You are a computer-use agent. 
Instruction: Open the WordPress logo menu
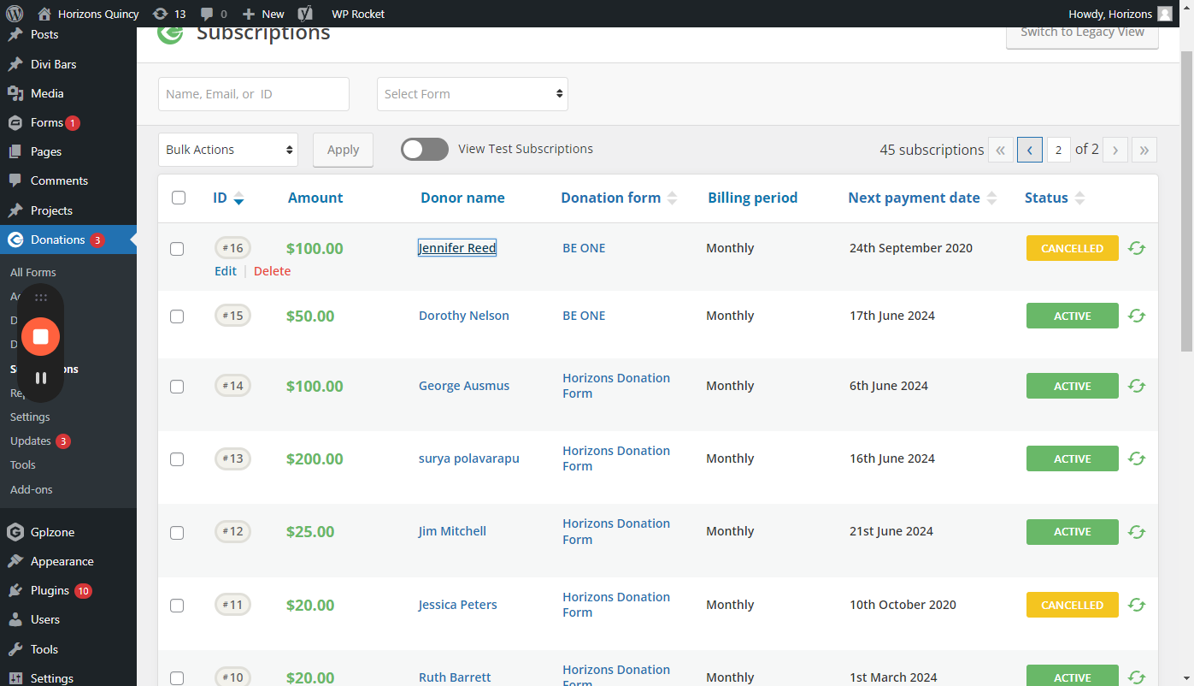(14, 14)
